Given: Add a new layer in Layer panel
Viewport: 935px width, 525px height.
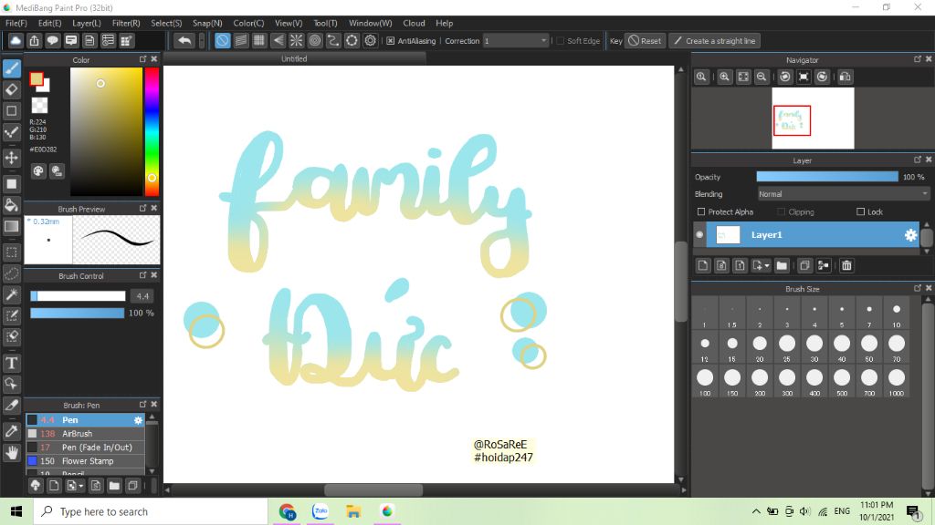Looking at the screenshot, I should click(703, 265).
